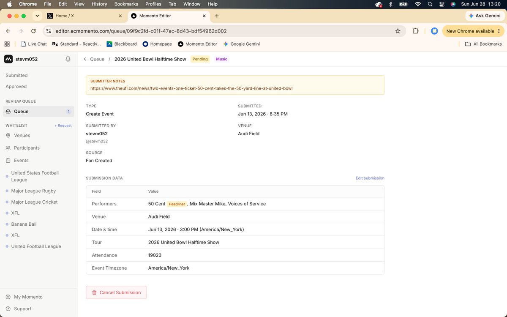Click the Chrome forward arrow
The image size is (507, 317).
21,31
